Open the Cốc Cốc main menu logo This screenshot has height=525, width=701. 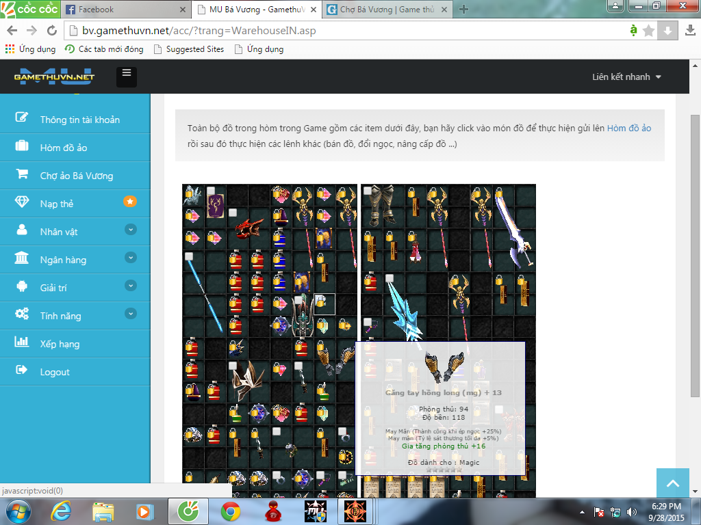coord(30,9)
